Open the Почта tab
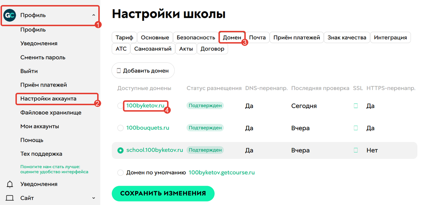Image resolution: width=421 pixels, height=205 pixels. pos(258,38)
